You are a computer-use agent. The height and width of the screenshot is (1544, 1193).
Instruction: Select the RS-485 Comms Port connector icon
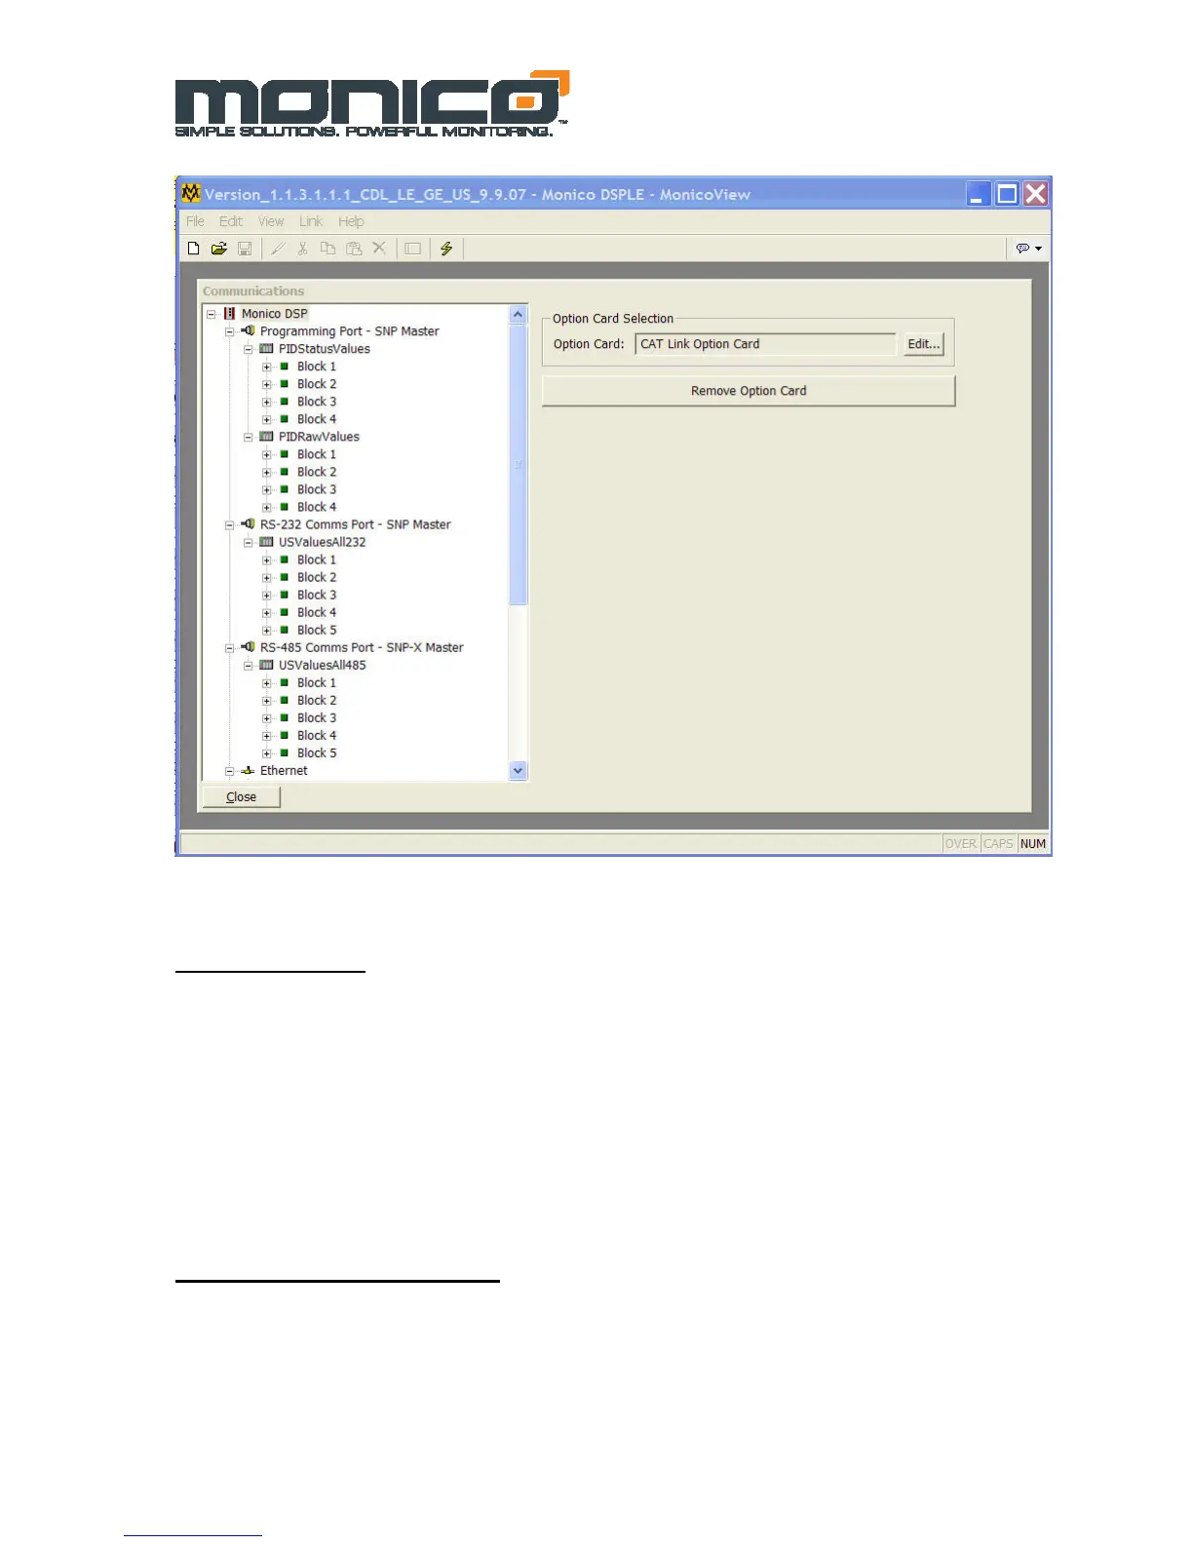point(249,647)
